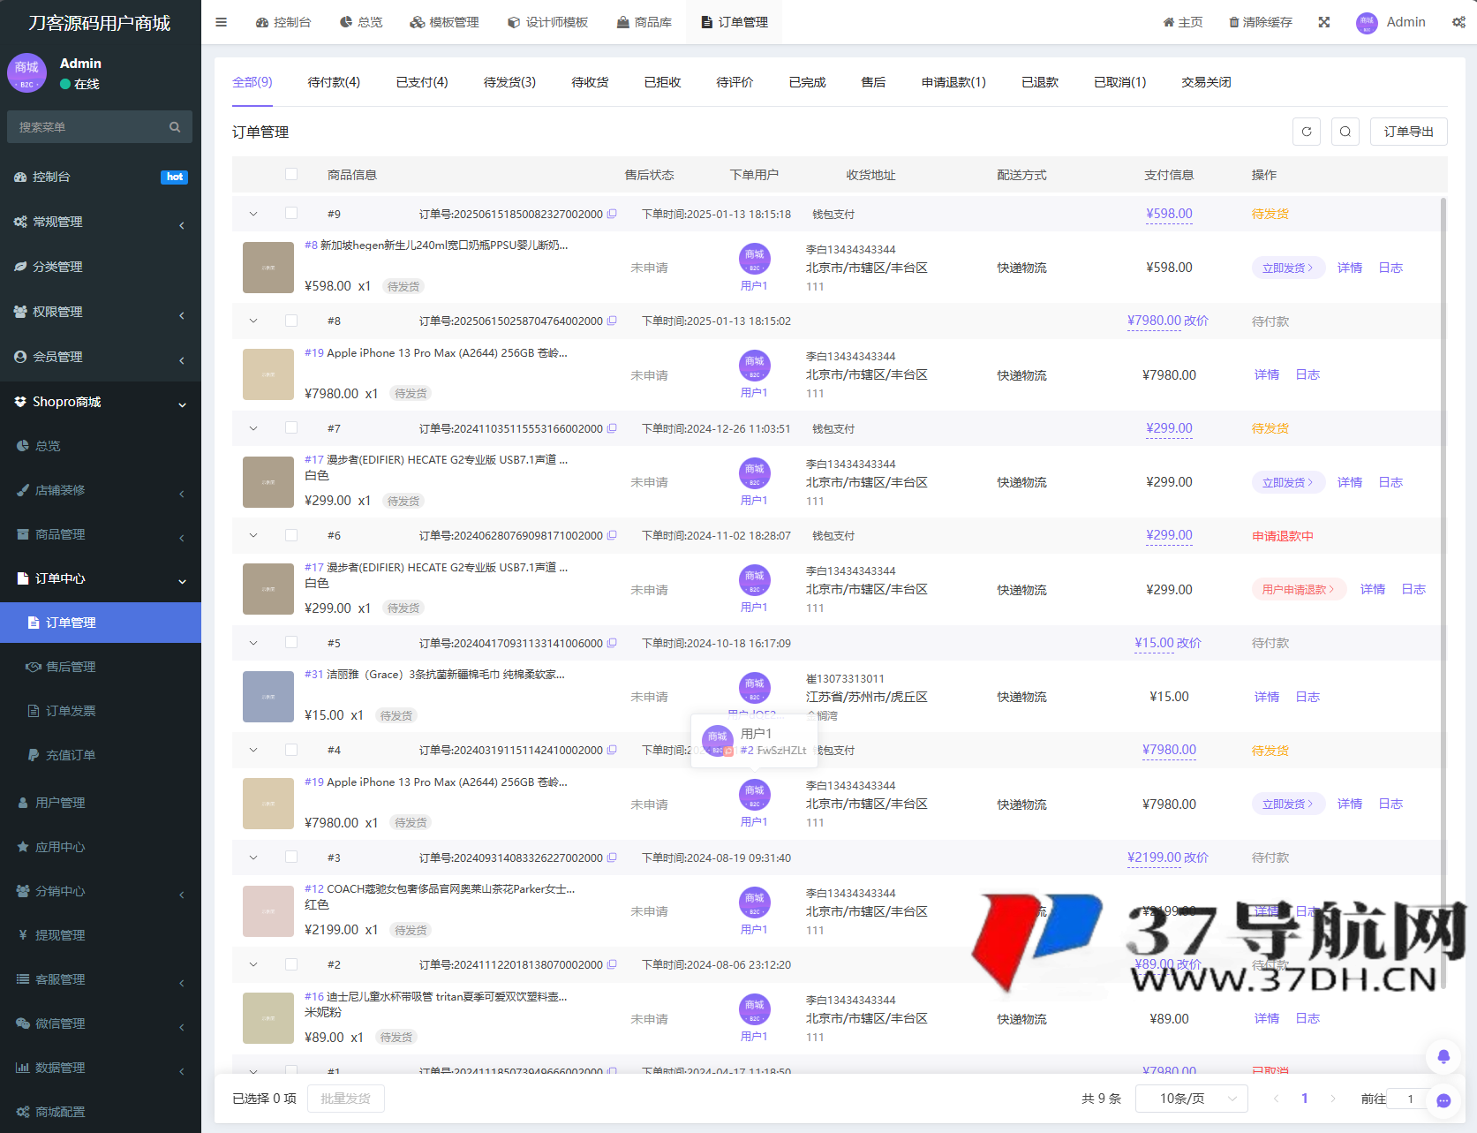Open the settings gear in top-right corner
The height and width of the screenshot is (1133, 1477).
(x=1458, y=22)
